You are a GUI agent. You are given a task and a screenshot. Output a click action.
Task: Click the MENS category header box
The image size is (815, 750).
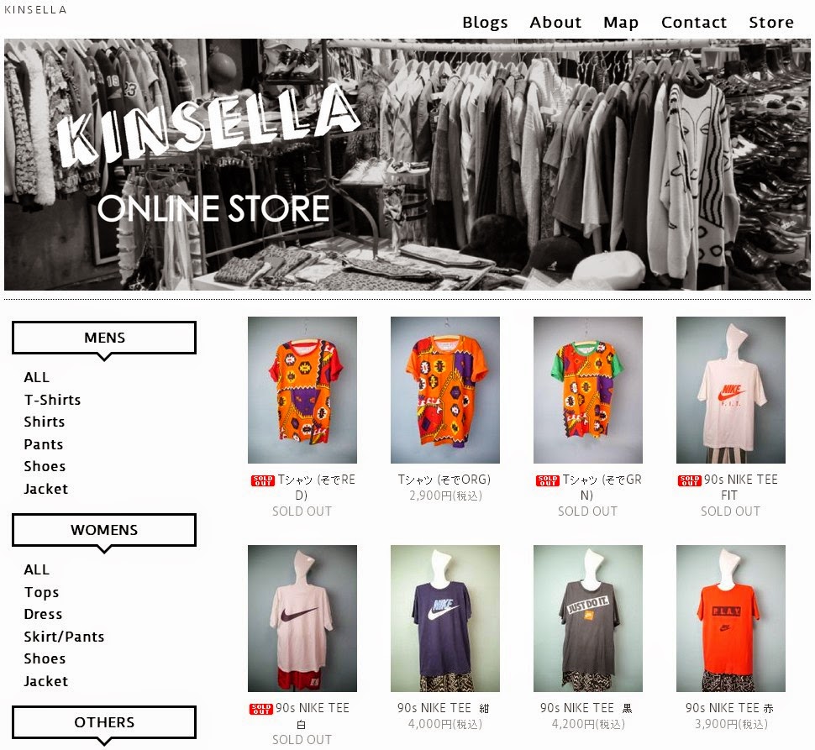point(104,338)
